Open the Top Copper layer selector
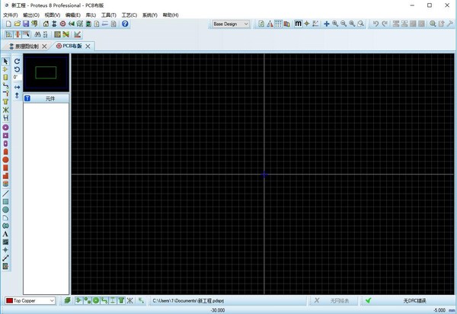 30,301
